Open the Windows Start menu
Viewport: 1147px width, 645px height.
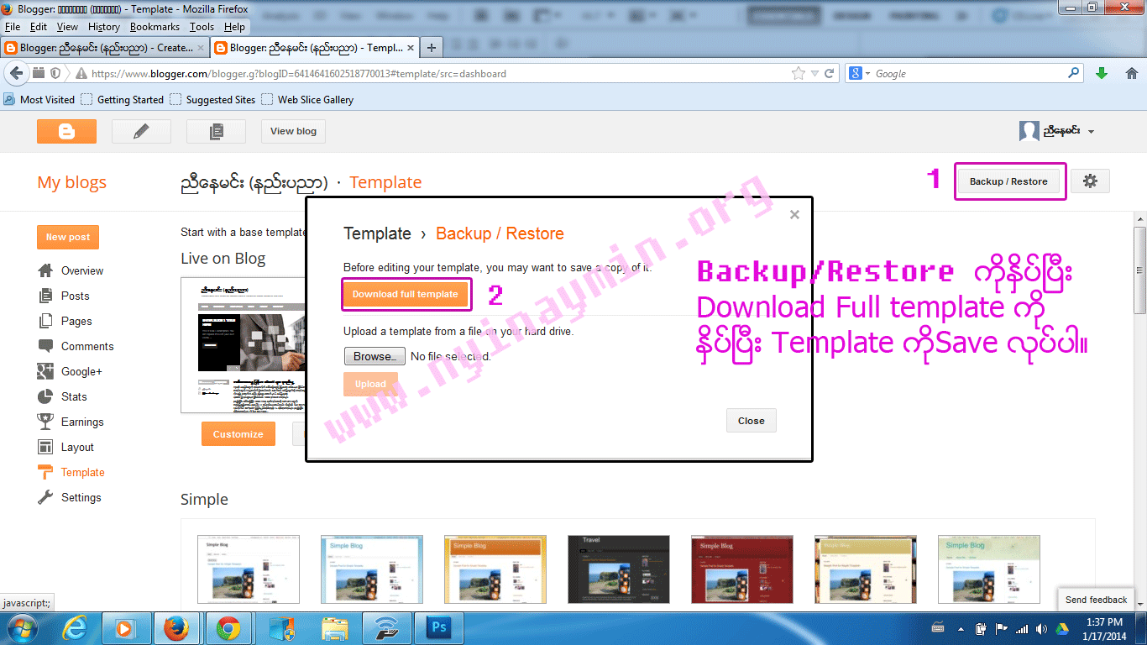click(x=22, y=627)
